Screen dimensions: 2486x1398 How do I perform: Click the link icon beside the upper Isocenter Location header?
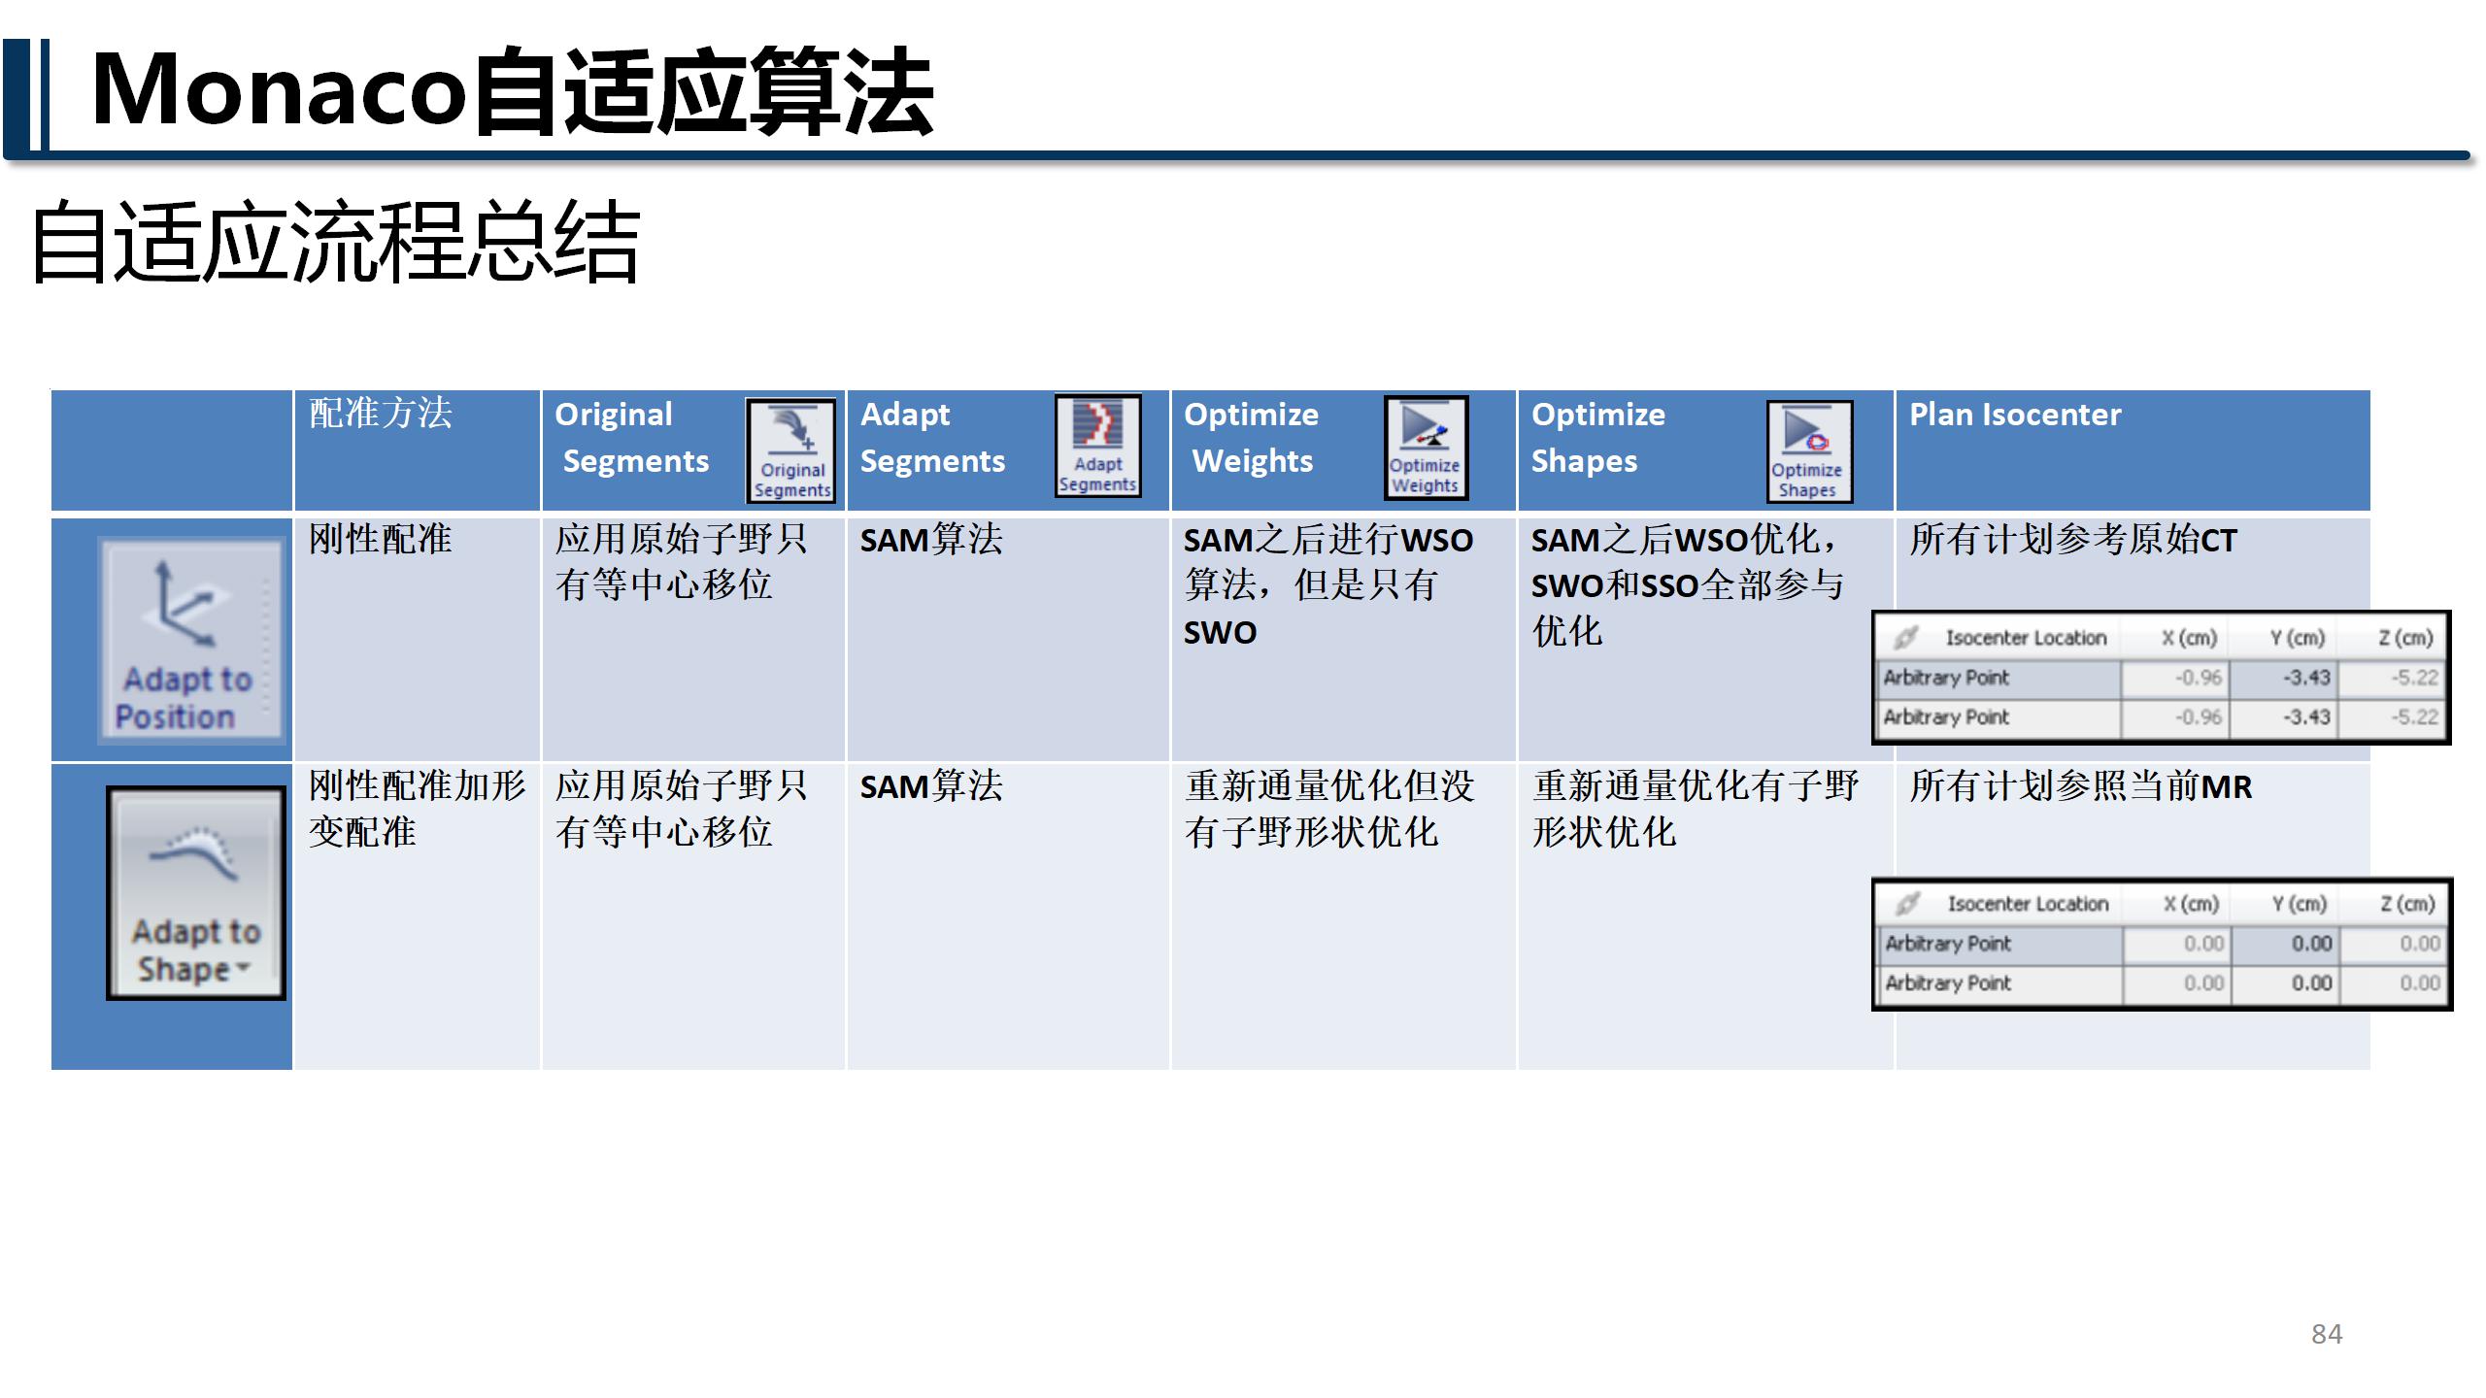1905,638
